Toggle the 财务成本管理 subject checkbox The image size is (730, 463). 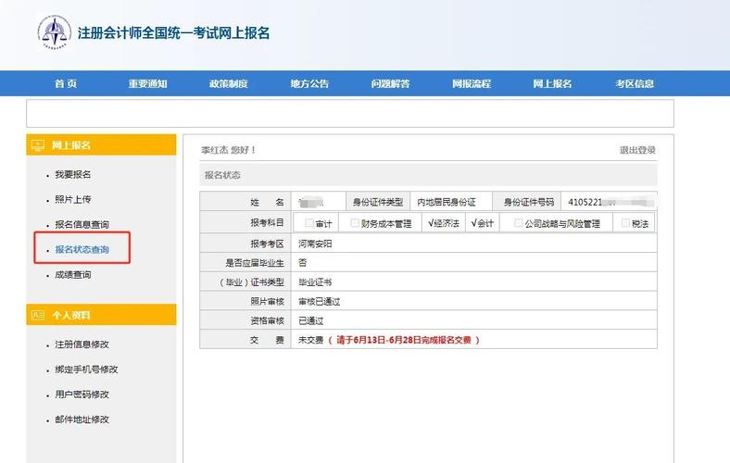(x=355, y=223)
